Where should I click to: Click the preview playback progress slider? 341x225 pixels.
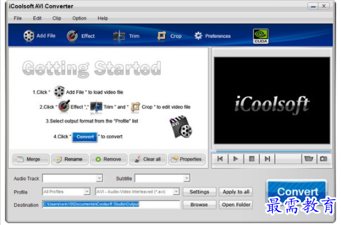click(x=271, y=151)
